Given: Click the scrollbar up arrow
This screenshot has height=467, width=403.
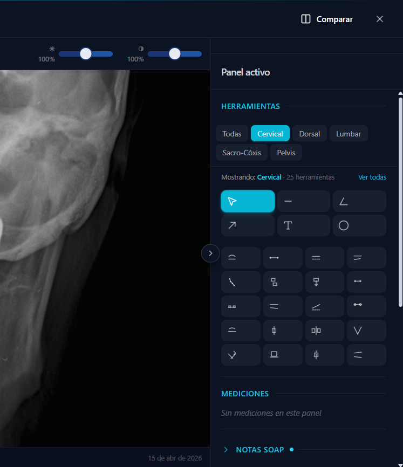Looking at the screenshot, I should point(401,93).
